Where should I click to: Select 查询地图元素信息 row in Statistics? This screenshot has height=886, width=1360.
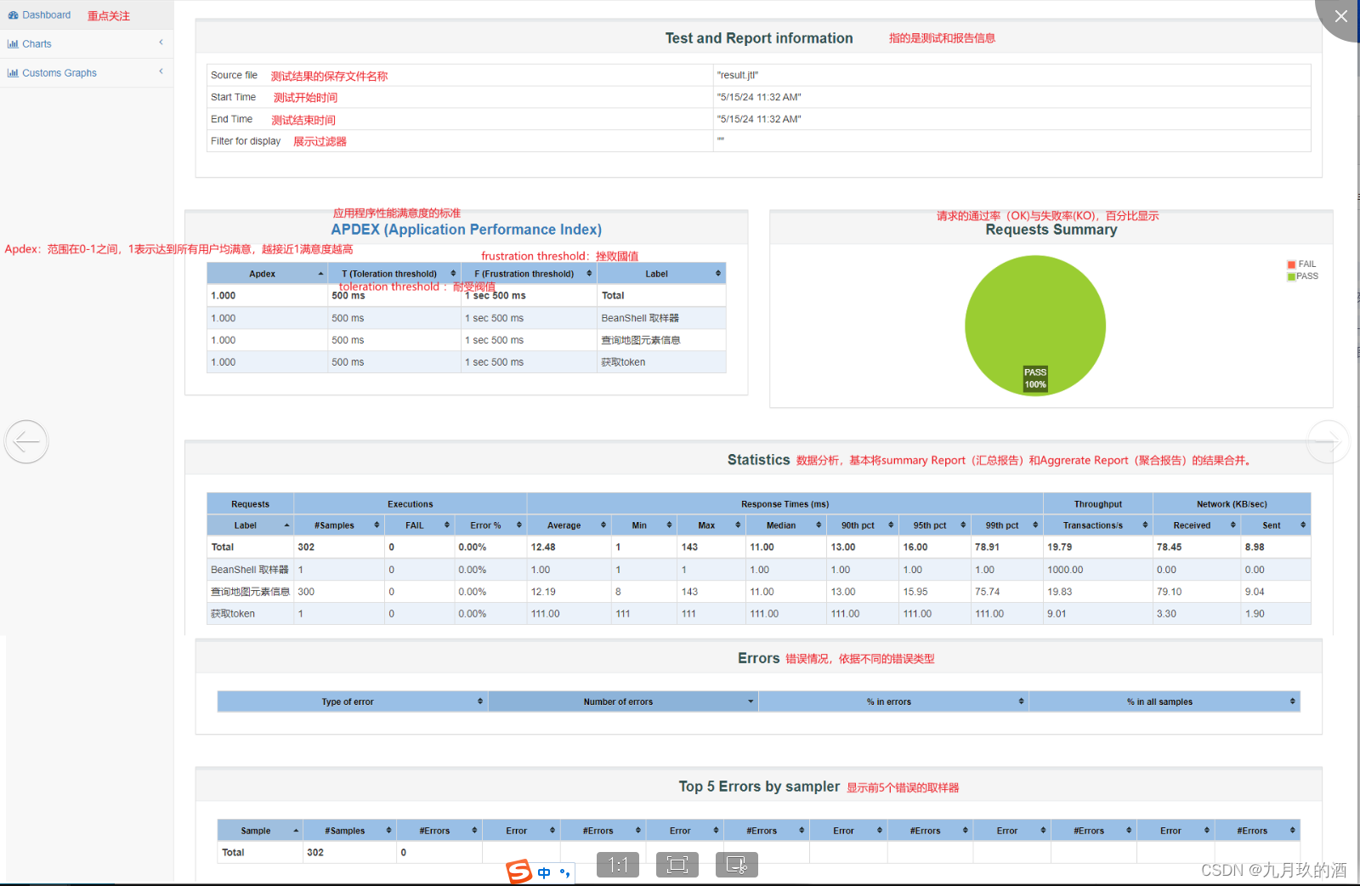(759, 592)
